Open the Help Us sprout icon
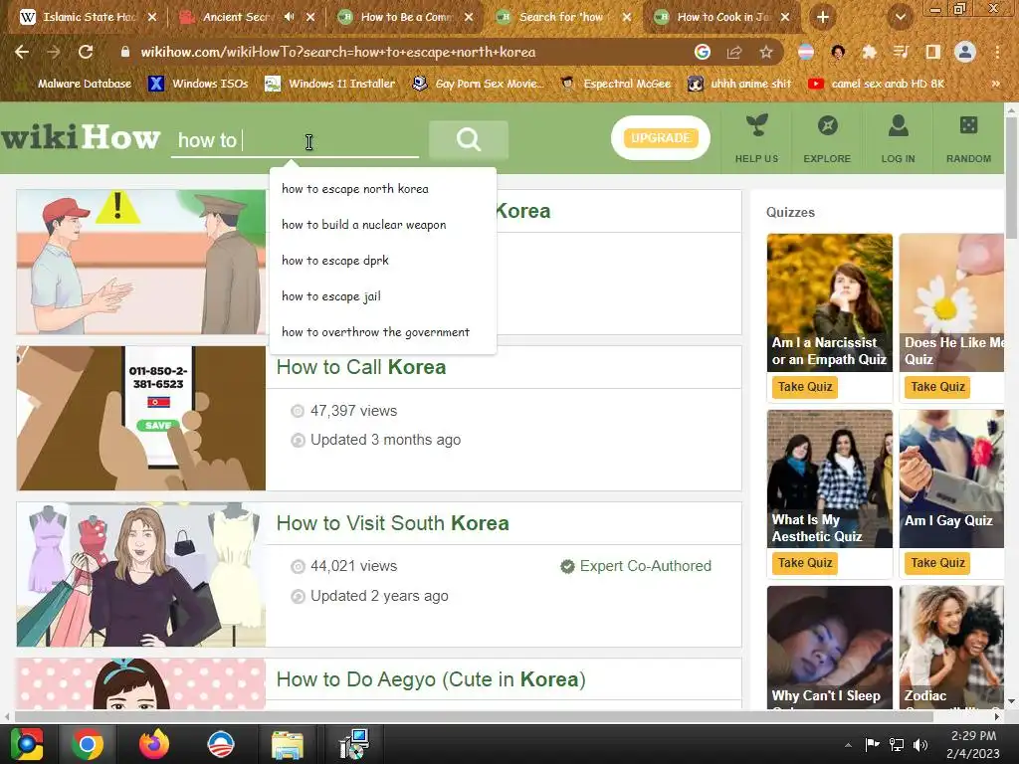The height and width of the screenshot is (764, 1019). (756, 126)
